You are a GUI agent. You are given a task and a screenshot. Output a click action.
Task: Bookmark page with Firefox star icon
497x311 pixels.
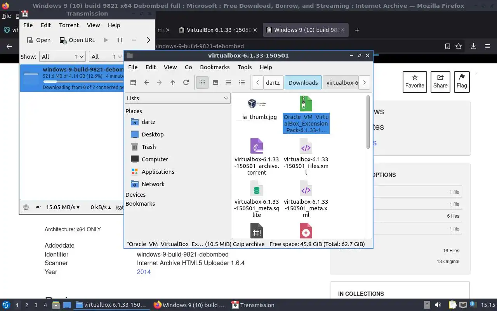459,46
